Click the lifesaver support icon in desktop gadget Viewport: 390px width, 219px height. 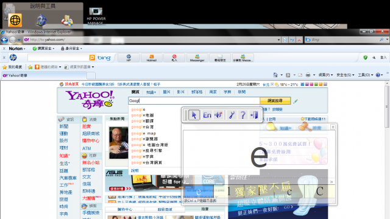[67, 21]
